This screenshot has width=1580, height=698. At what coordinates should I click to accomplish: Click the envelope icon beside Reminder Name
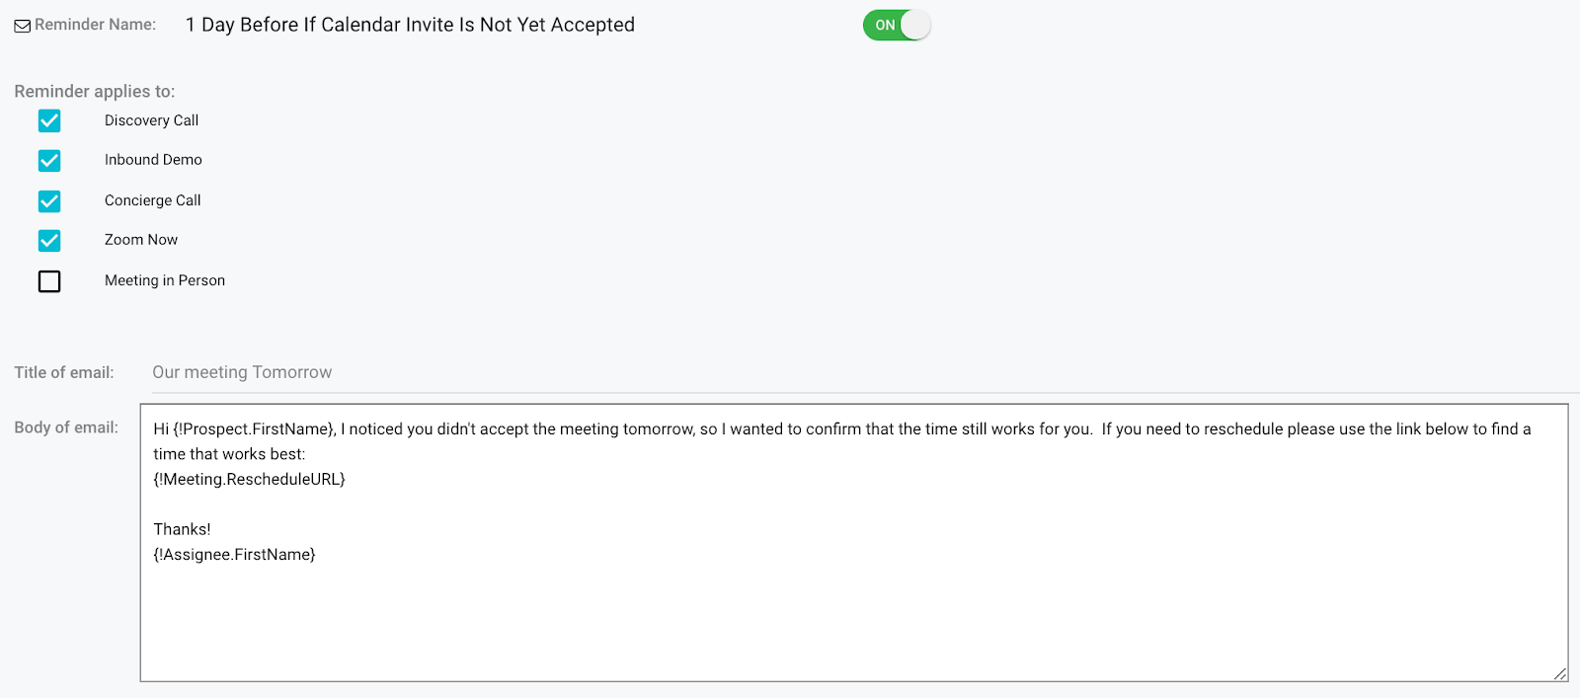click(22, 26)
